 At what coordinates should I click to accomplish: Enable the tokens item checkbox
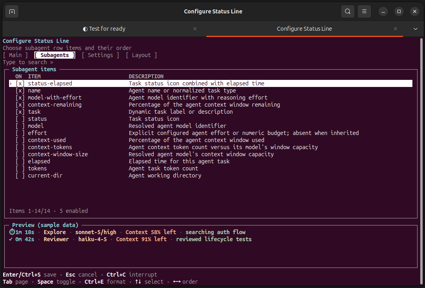(20, 168)
